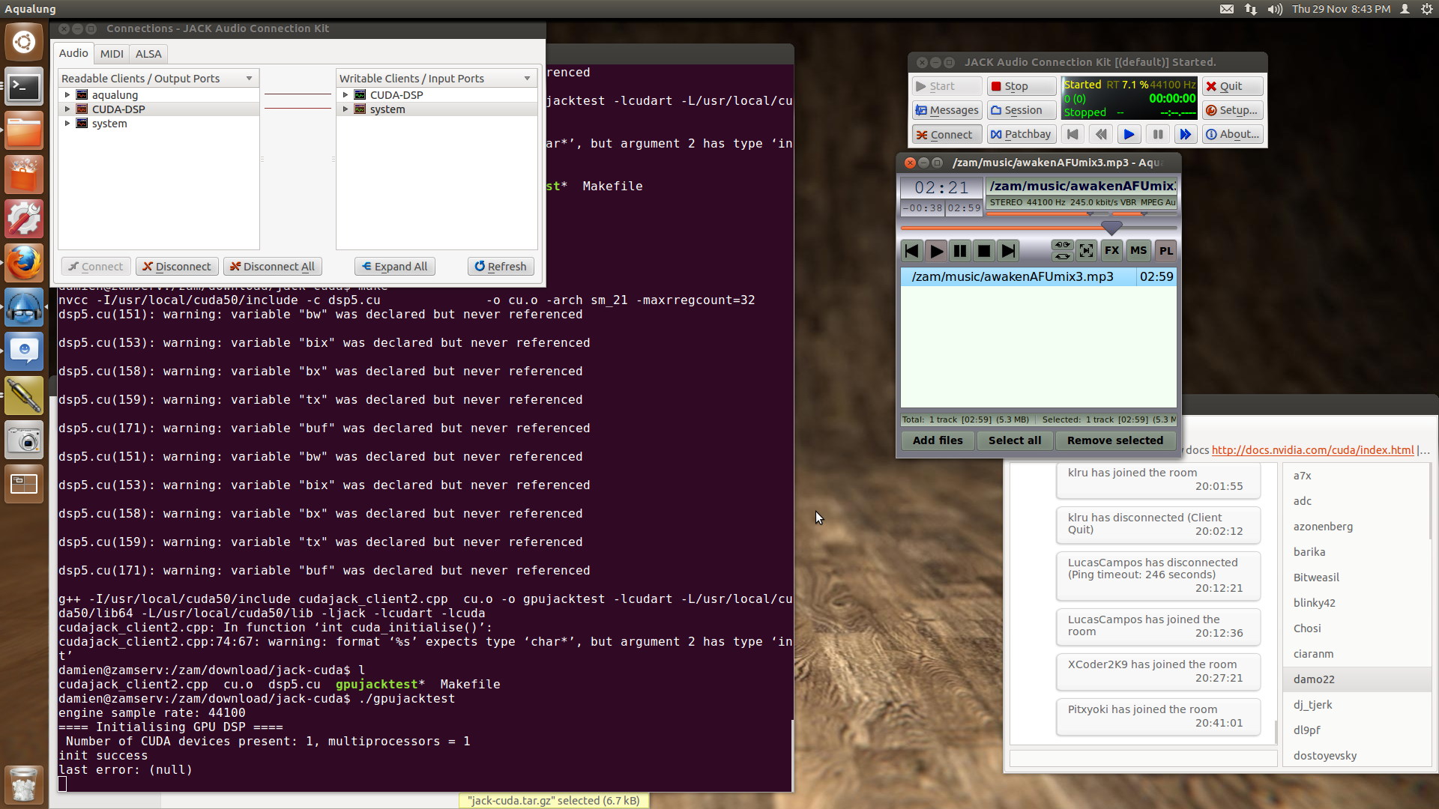Expand CUDA-DSP readable client
The image size is (1439, 809).
click(x=67, y=109)
